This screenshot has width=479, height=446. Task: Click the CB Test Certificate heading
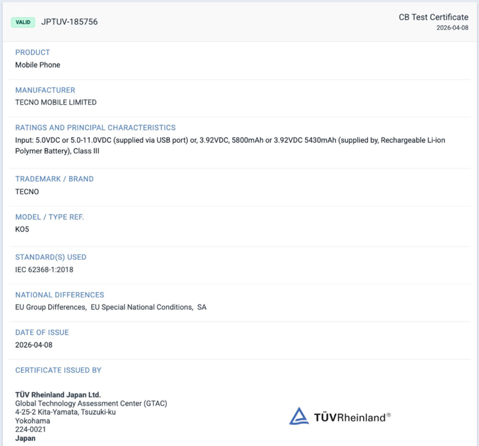433,17
